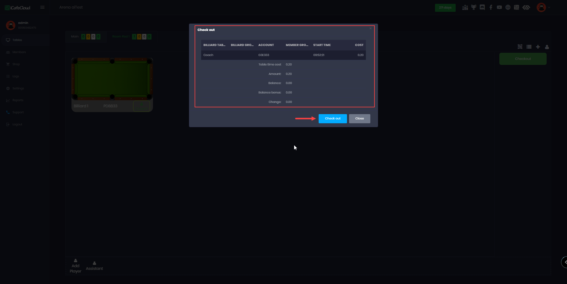Switch to list view icon

[x=529, y=47]
